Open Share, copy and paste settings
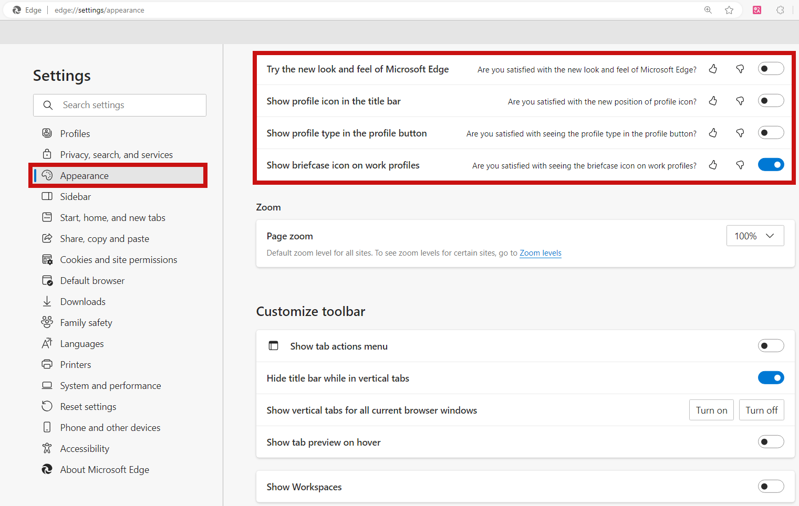 click(105, 238)
